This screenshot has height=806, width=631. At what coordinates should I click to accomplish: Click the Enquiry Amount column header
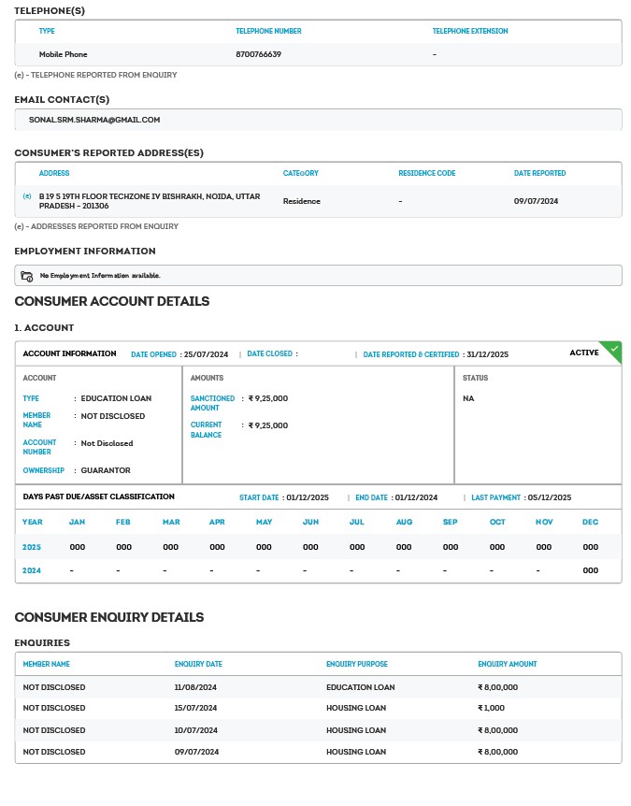pyautogui.click(x=507, y=664)
